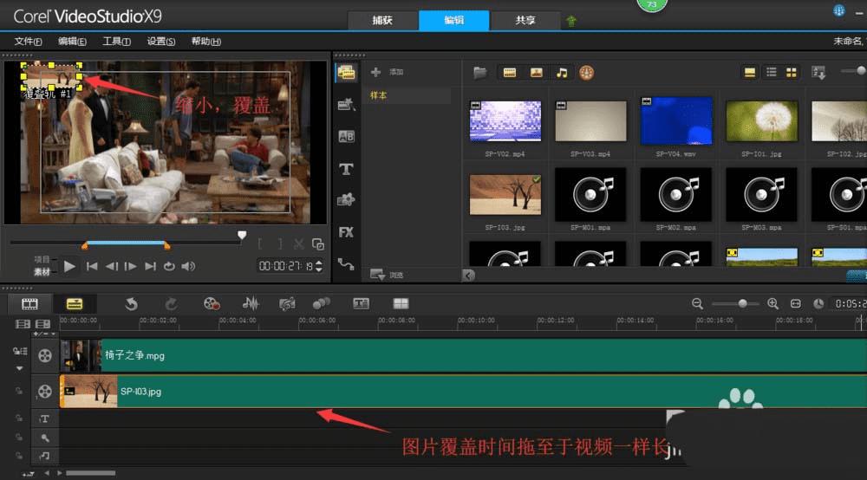Click the orange round library icon
The height and width of the screenshot is (480, 867).
[x=587, y=73]
